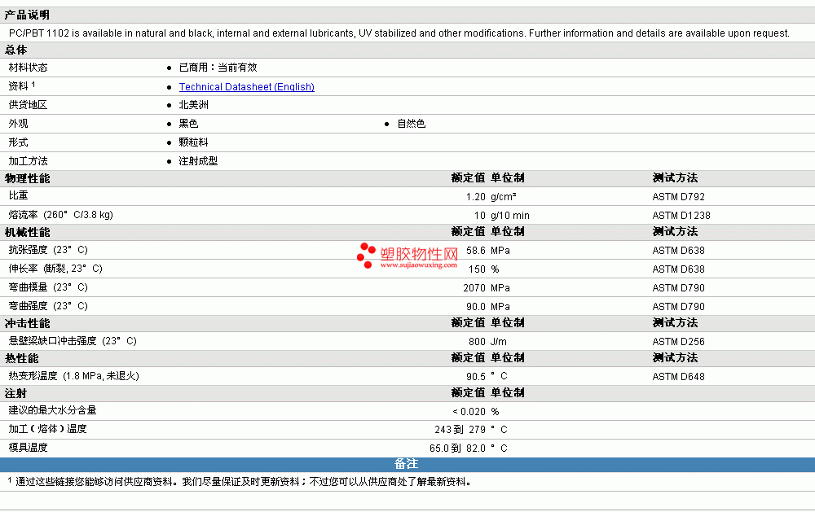Click ASTM D790 in the 弯曲强度 row
This screenshot has width=815, height=512.
[x=678, y=307]
